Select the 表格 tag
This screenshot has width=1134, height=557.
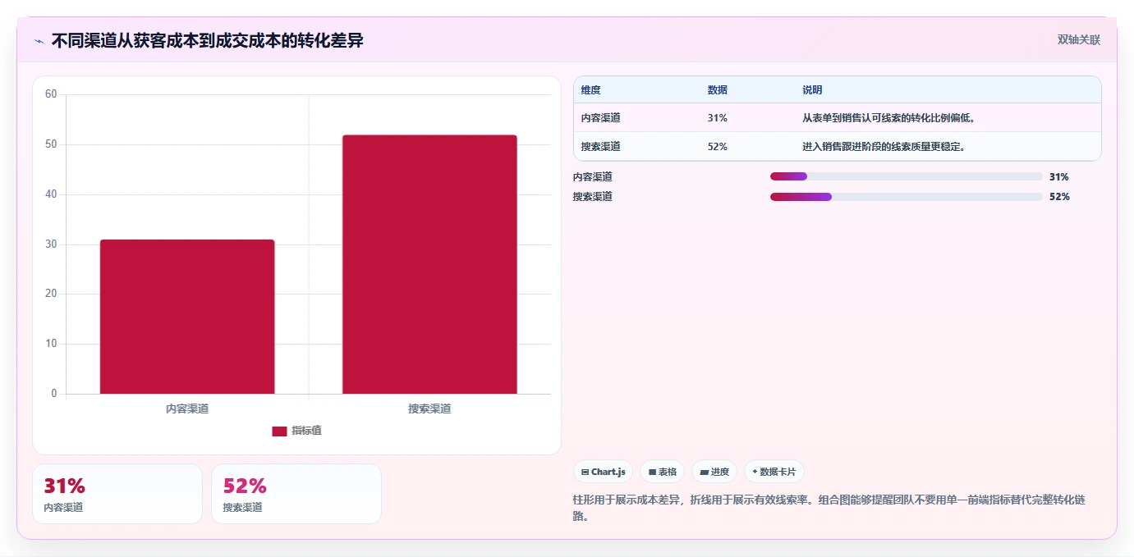662,472
